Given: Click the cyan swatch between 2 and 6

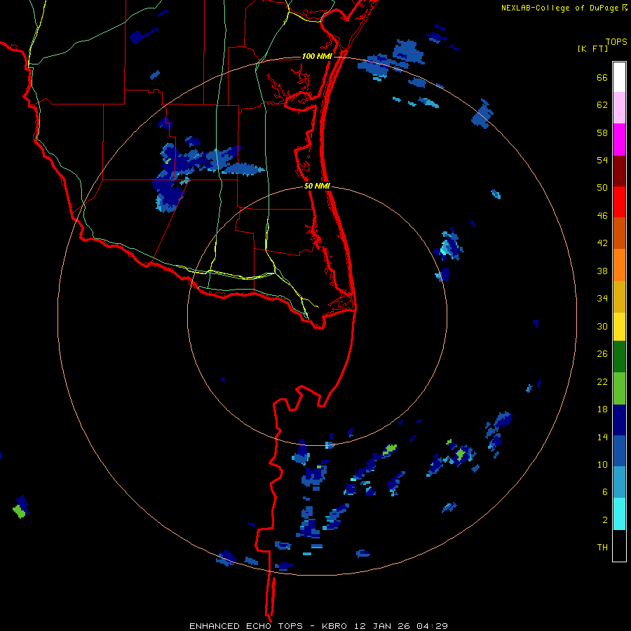Looking at the screenshot, I should [x=619, y=514].
